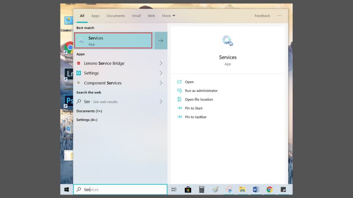
Task: Open Google Chrome from the taskbar
Action: coord(269,190)
